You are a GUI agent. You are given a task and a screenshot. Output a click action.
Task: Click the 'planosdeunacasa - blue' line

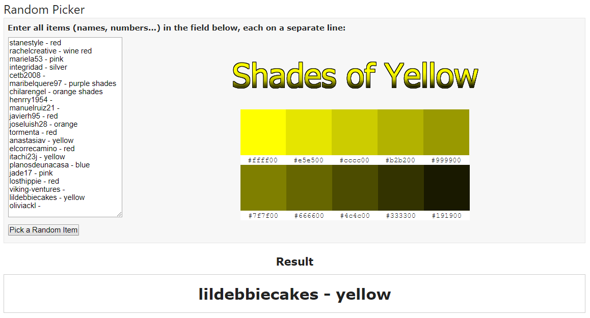point(49,165)
